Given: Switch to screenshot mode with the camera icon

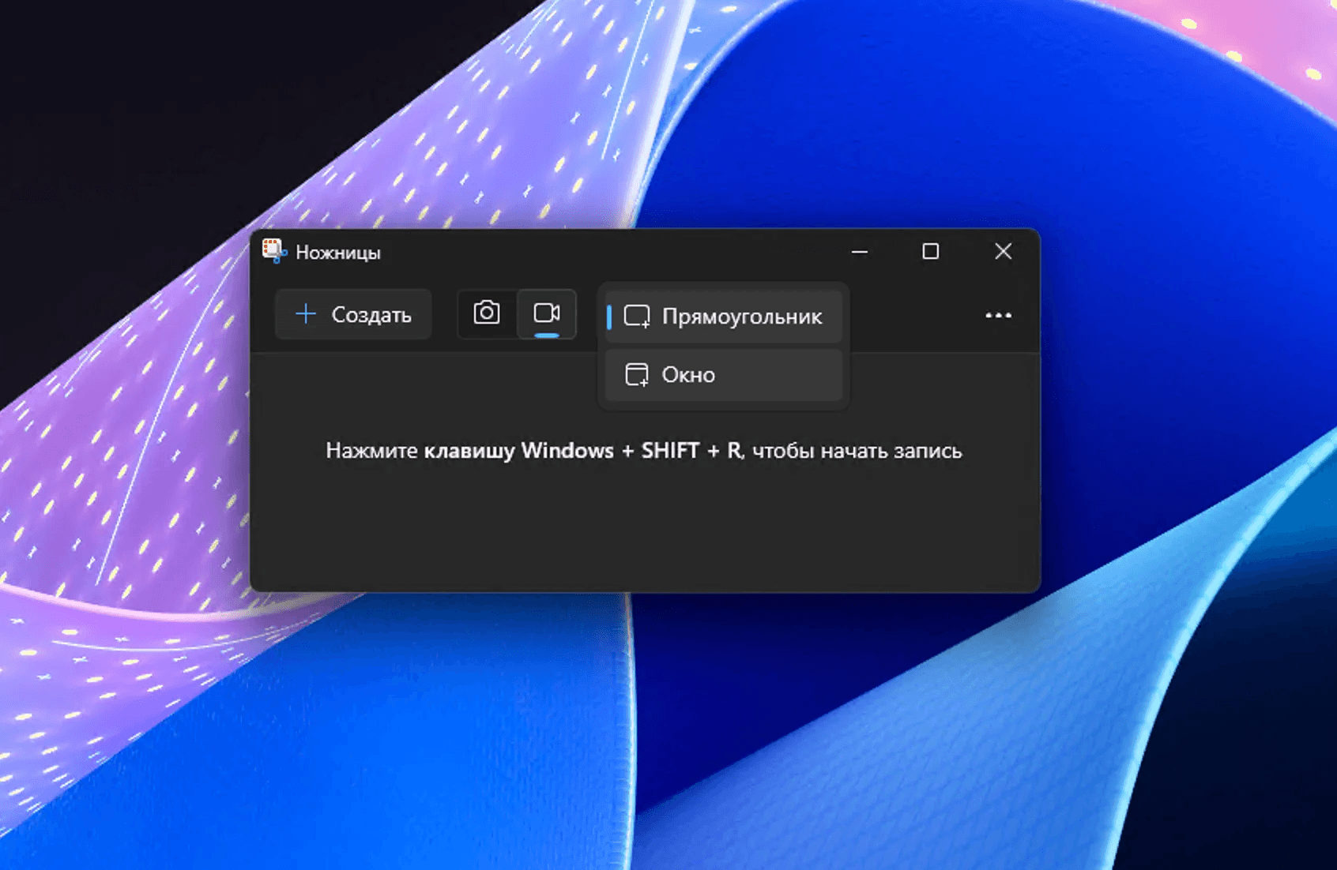Looking at the screenshot, I should point(487,313).
